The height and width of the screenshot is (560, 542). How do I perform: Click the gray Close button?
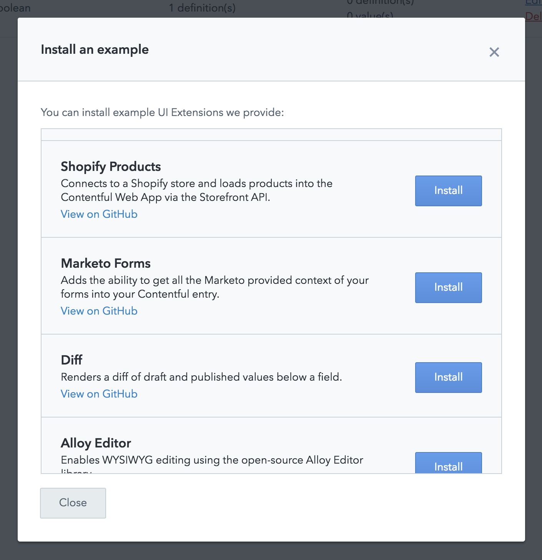(73, 503)
